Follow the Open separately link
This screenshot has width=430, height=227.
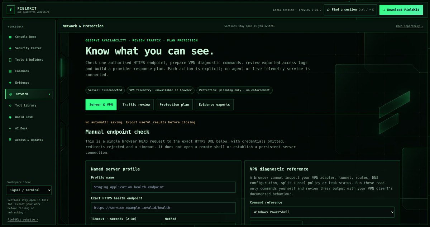409,26
